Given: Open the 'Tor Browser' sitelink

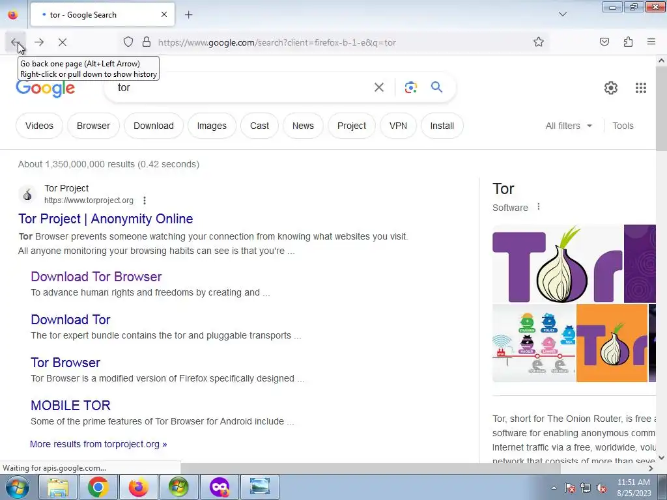Looking at the screenshot, I should (65, 362).
